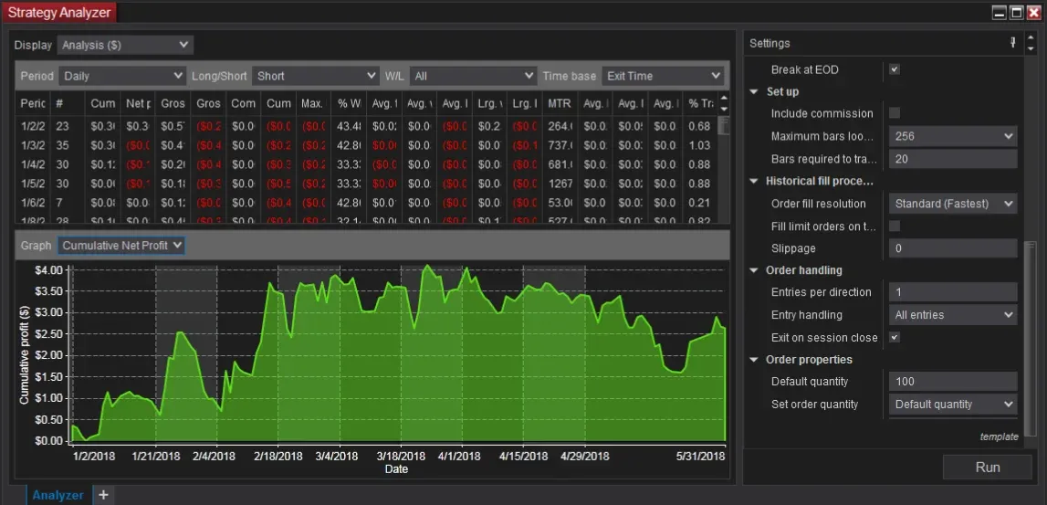
Task: Click the Run button
Action: click(988, 467)
